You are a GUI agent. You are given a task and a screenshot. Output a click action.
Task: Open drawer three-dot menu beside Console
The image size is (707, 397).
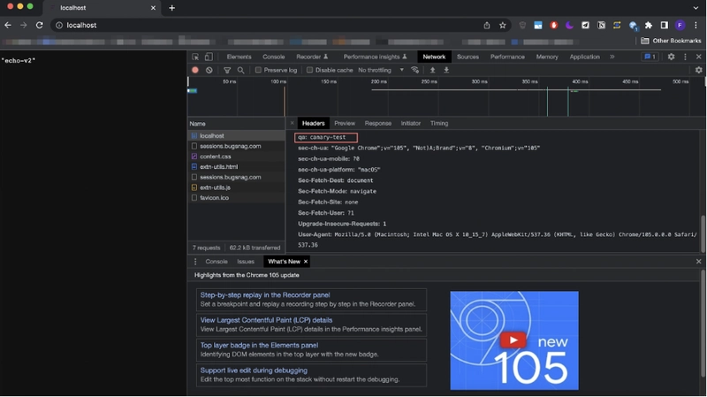pos(195,262)
